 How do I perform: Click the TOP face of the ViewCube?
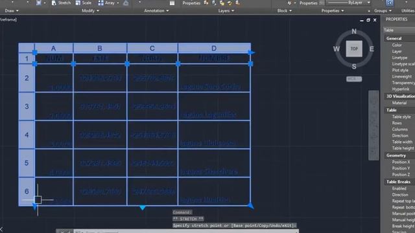(354, 49)
